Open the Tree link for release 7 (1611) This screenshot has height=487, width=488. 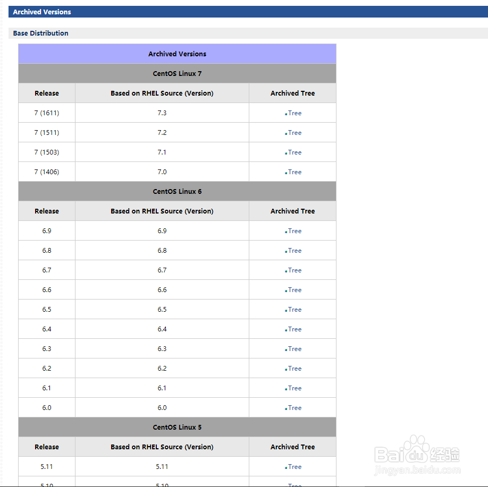point(295,113)
